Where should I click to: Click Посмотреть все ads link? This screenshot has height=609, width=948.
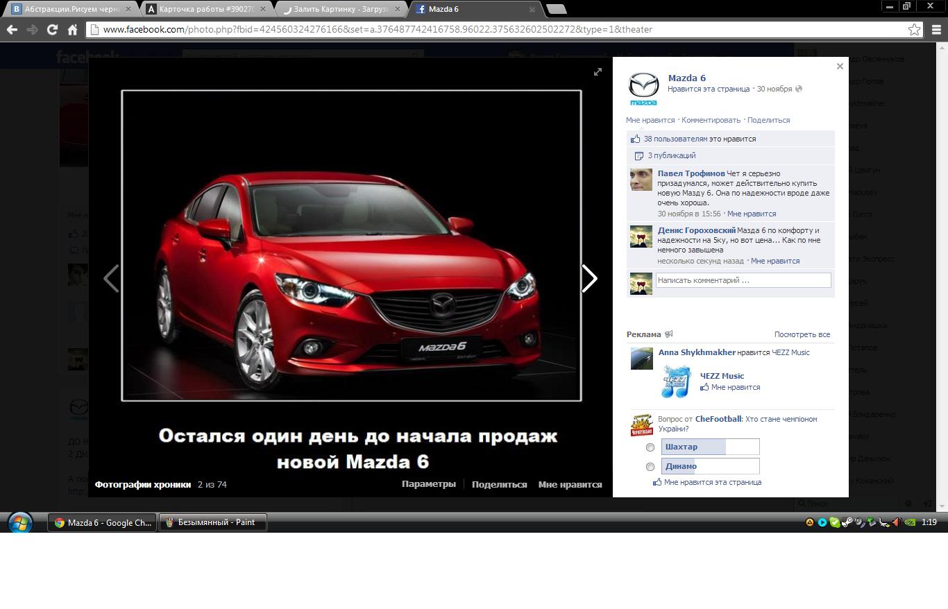(802, 334)
